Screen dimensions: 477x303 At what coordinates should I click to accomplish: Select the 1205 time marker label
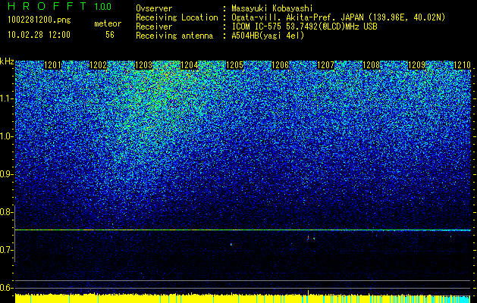click(235, 65)
